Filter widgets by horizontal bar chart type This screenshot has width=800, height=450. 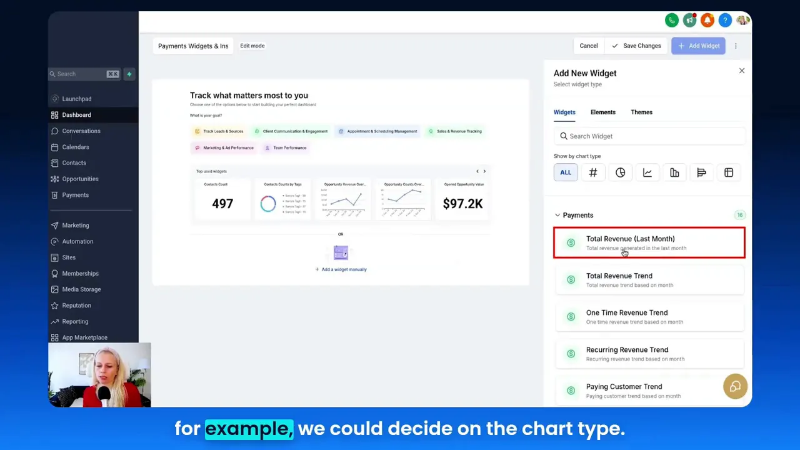(701, 172)
